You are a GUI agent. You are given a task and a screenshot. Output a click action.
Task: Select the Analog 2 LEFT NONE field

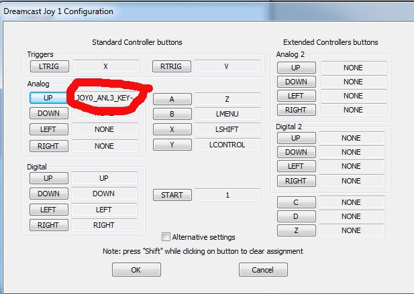tap(354, 96)
